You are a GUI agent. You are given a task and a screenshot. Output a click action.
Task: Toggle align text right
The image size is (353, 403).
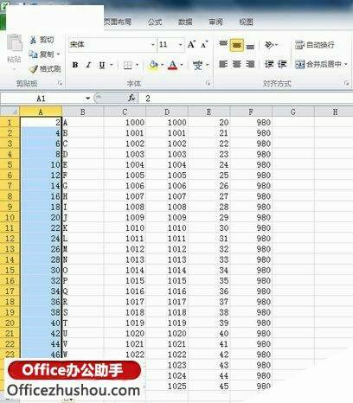(250, 64)
